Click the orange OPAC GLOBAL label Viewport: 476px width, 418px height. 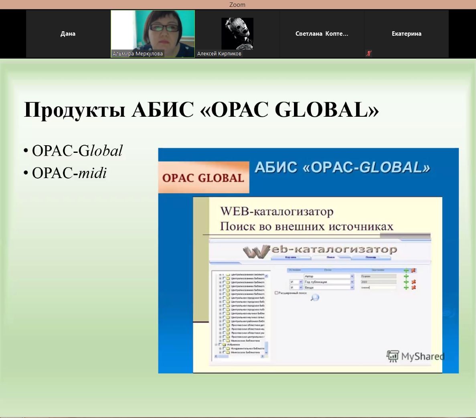pyautogui.click(x=203, y=177)
